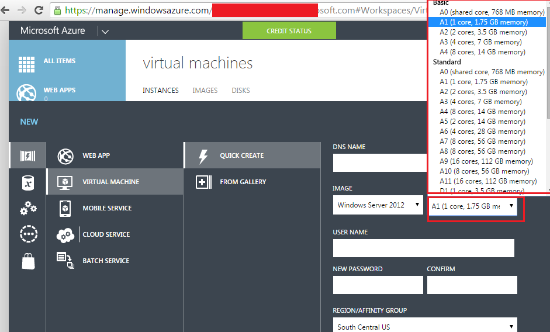Click the DNS Name input field
Viewport: 550px width, 332px height.
(x=380, y=163)
